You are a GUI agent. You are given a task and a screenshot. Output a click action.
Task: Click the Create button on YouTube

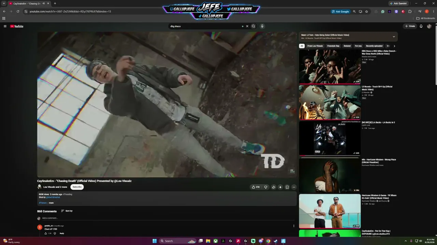pyautogui.click(x=410, y=26)
